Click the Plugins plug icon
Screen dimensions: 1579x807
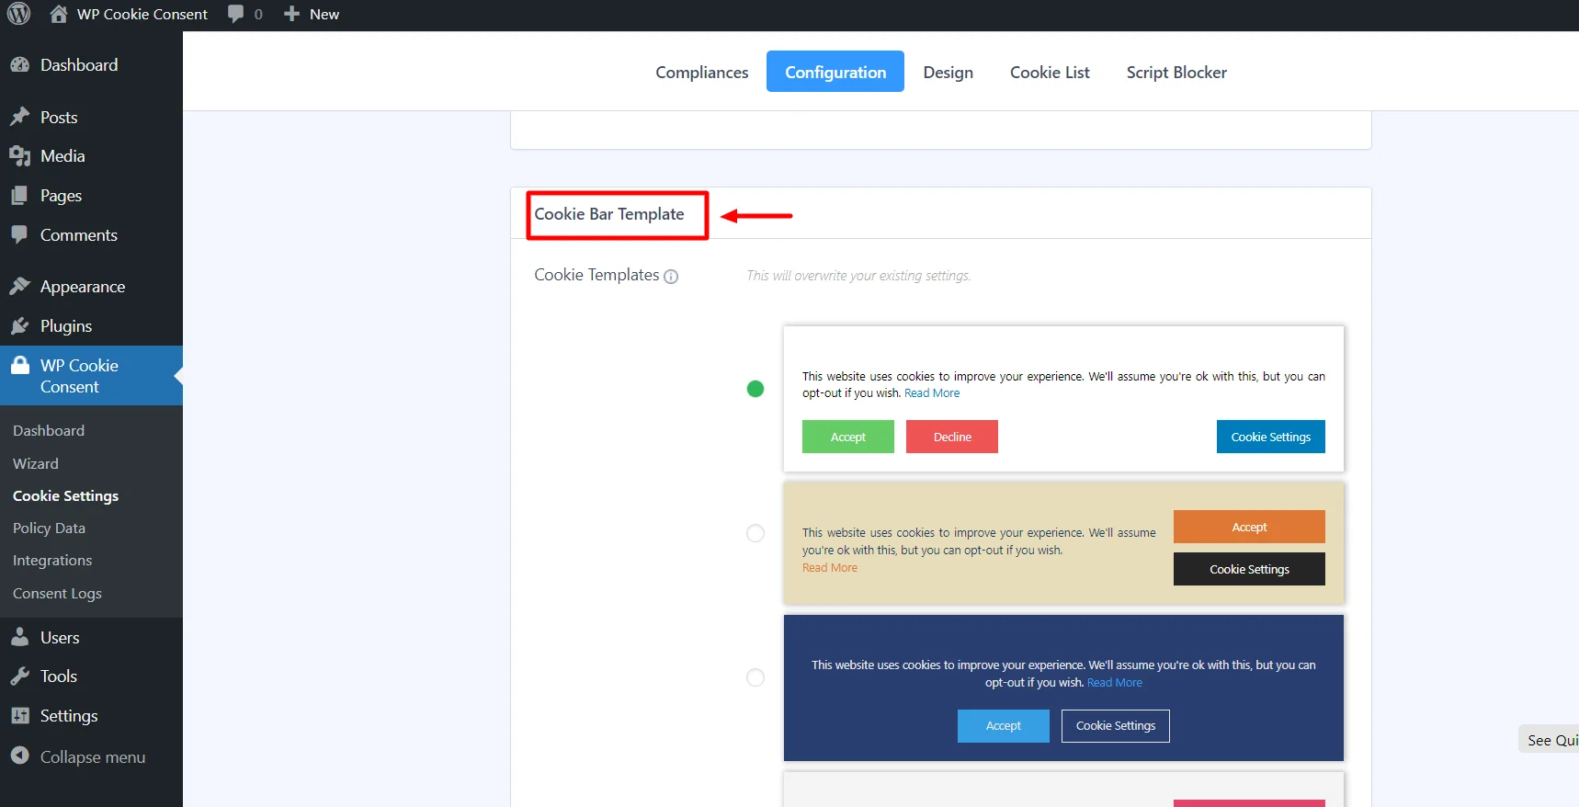19,326
